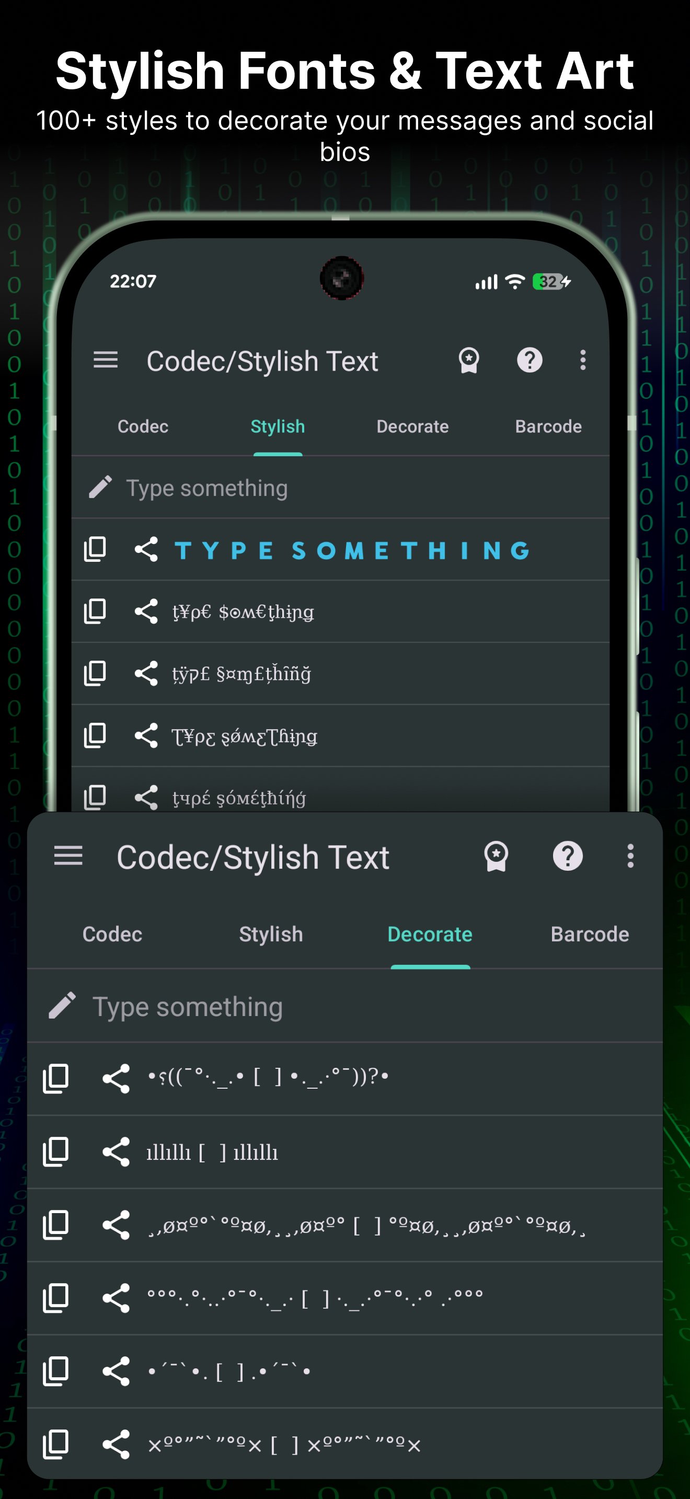This screenshot has width=690, height=1499.
Task: Share the ıllıllı bracket decoration
Action: (x=116, y=1151)
